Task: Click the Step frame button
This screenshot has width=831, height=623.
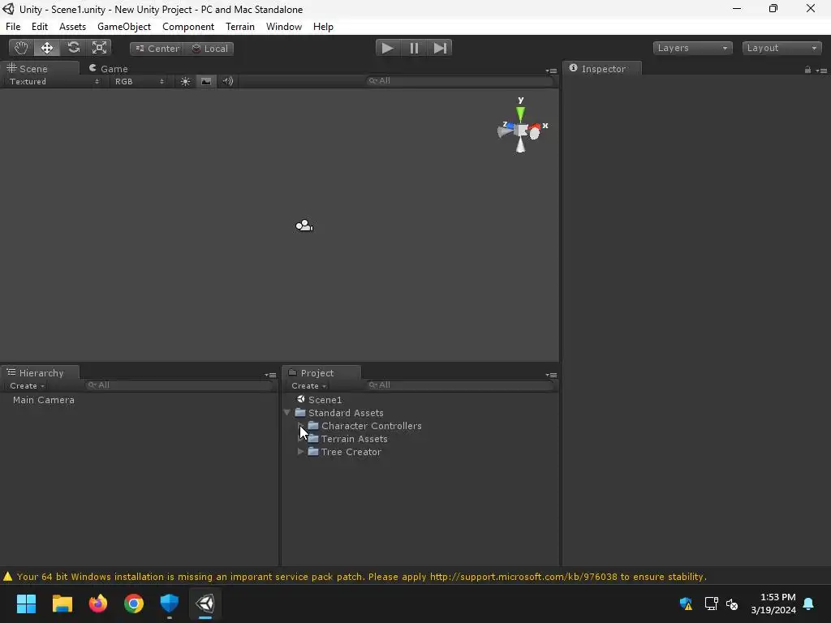Action: point(439,48)
